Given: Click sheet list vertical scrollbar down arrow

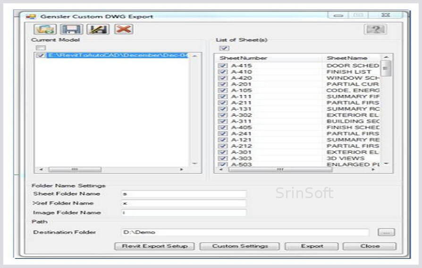Looking at the screenshot, I should pos(387,164).
